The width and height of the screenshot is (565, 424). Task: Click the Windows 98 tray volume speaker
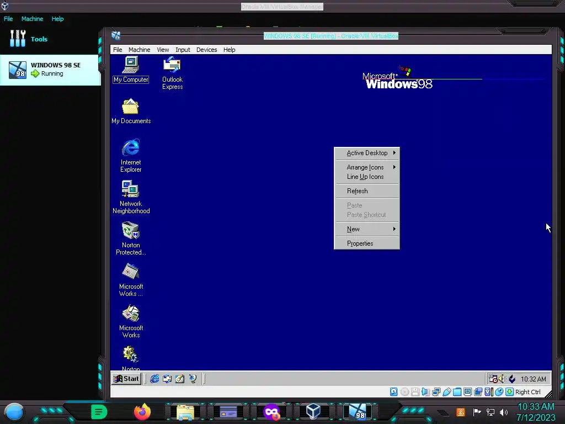click(x=502, y=379)
